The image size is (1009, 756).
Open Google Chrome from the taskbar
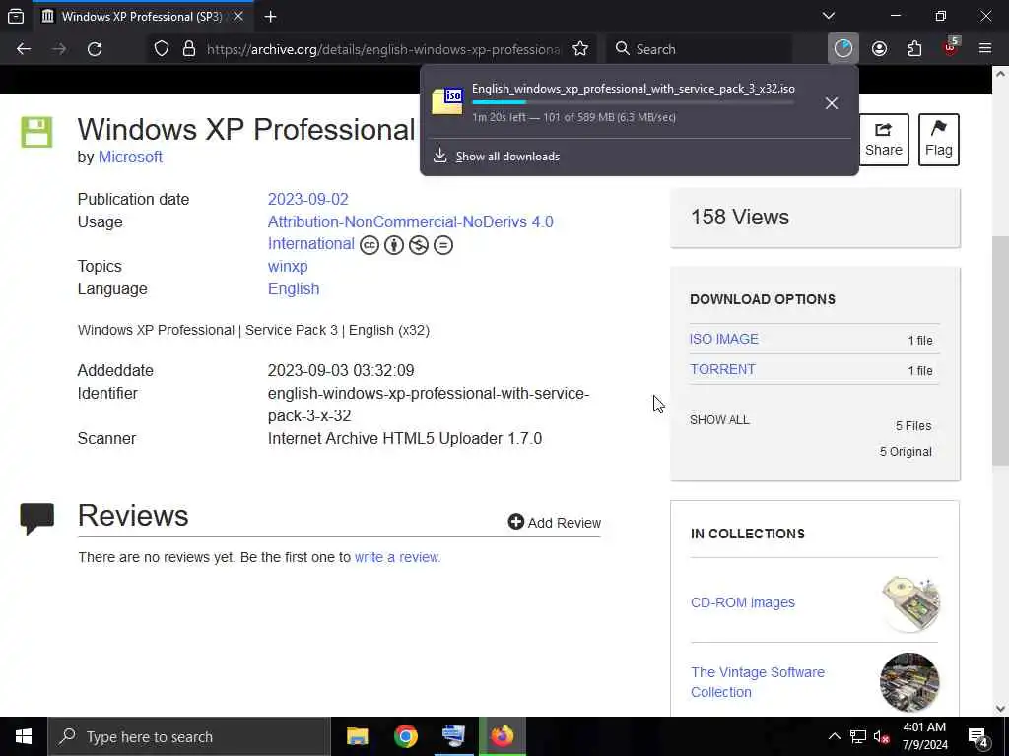(x=405, y=736)
